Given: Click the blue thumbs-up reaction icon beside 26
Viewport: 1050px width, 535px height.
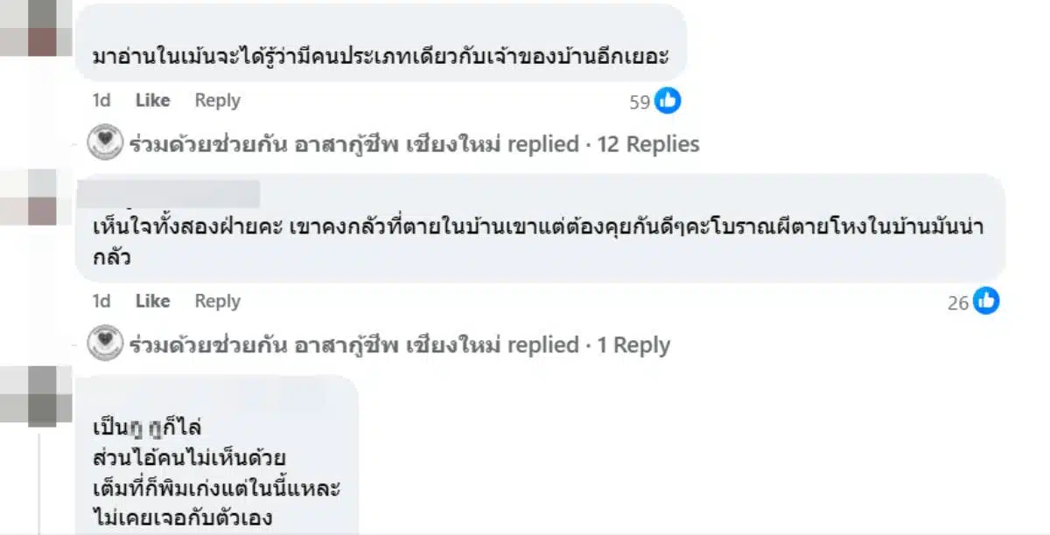Looking at the screenshot, I should tap(986, 302).
